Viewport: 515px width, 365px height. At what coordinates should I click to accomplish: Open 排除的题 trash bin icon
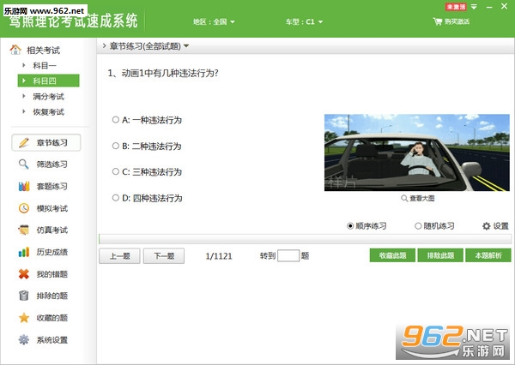point(24,296)
